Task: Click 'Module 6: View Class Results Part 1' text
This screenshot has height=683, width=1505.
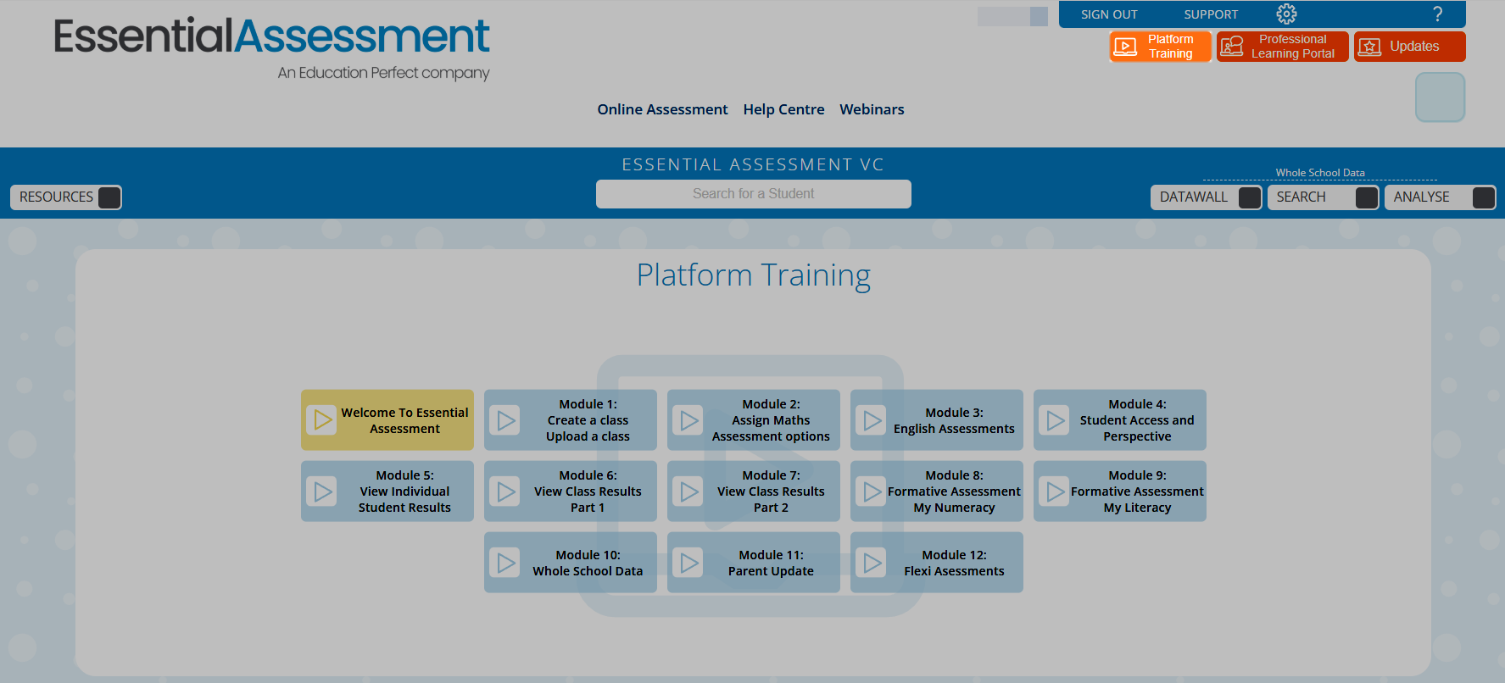Action: pos(588,491)
